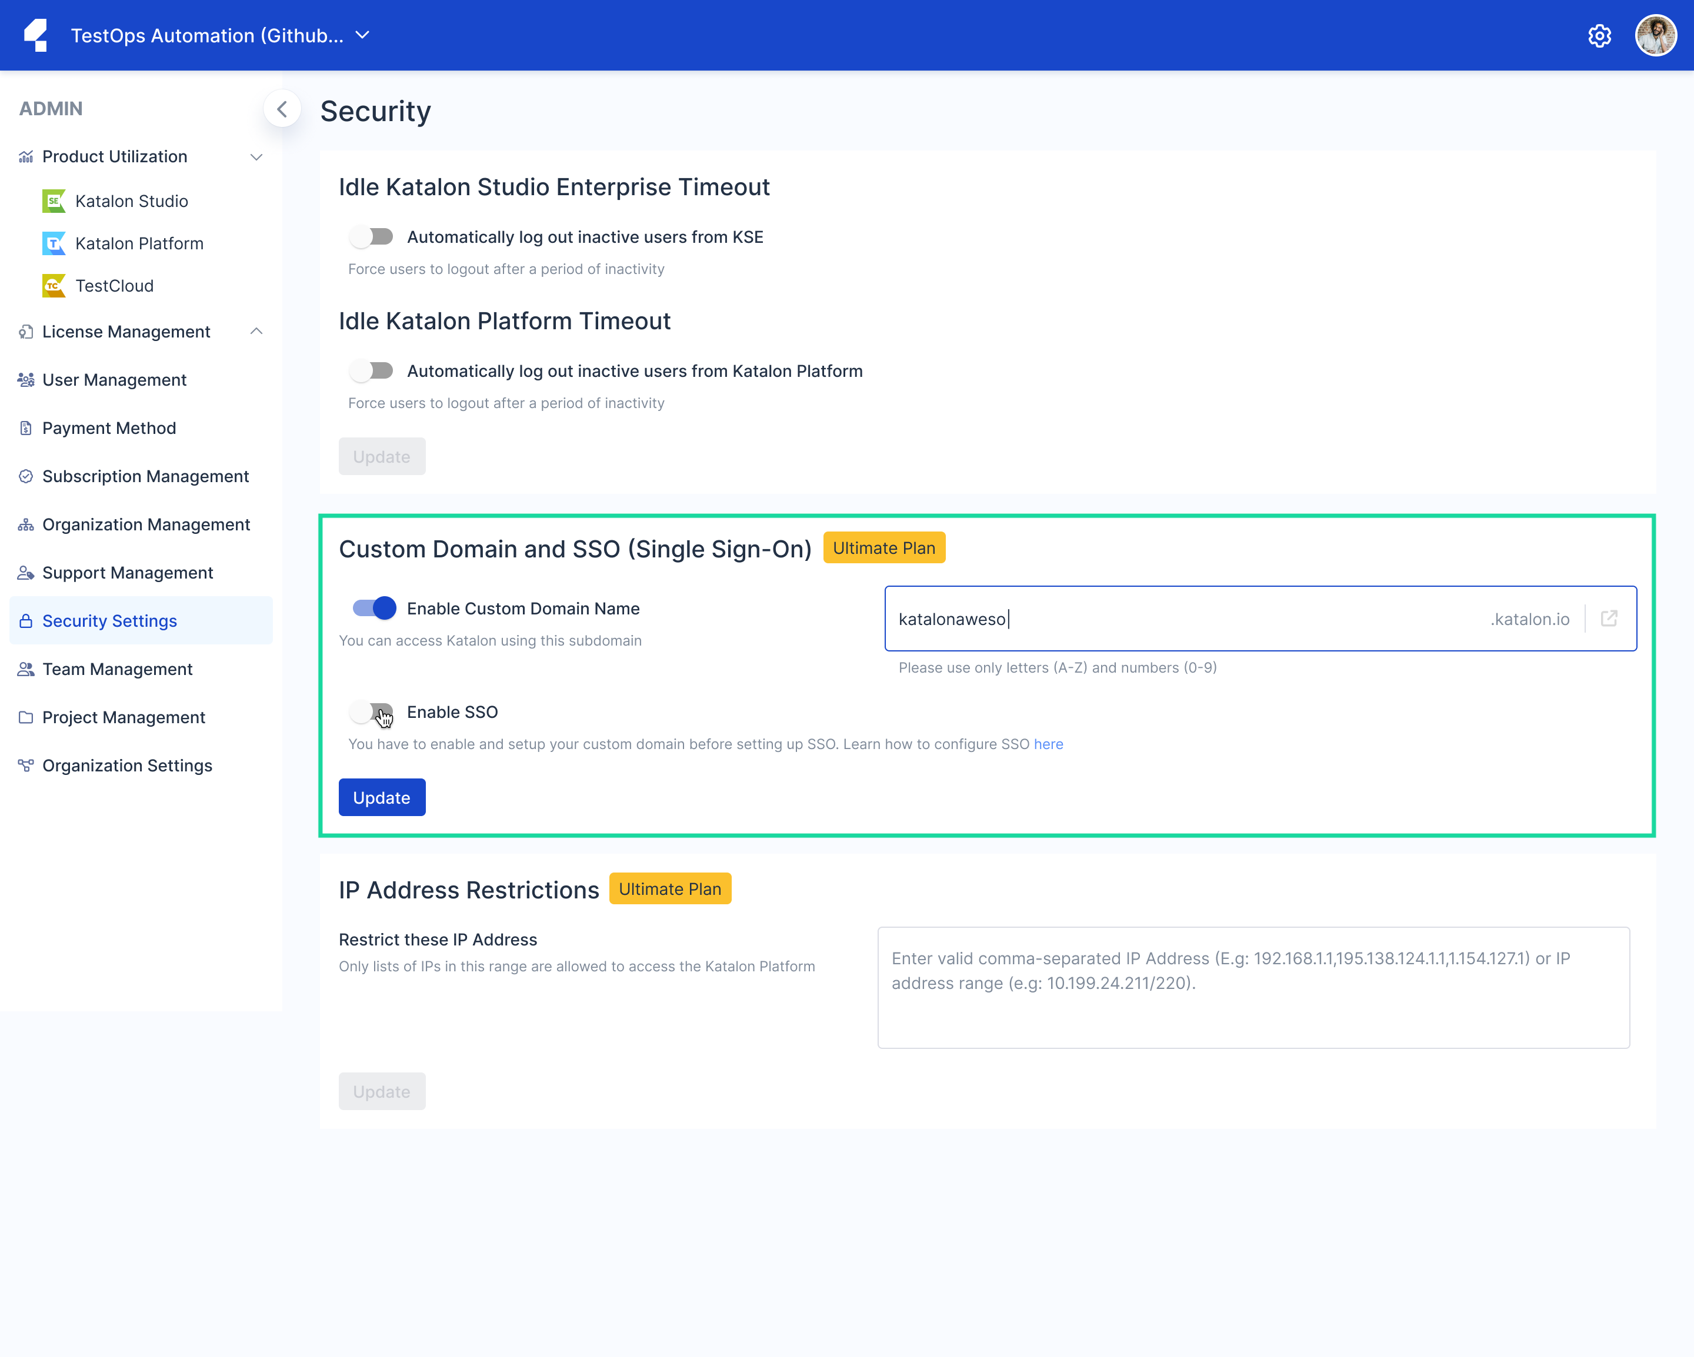
Task: Open the settings gear icon
Action: 1599,35
